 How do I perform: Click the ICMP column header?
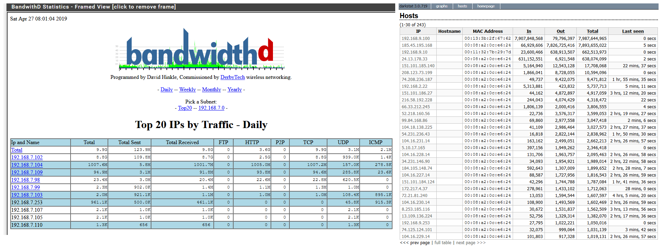point(376,142)
